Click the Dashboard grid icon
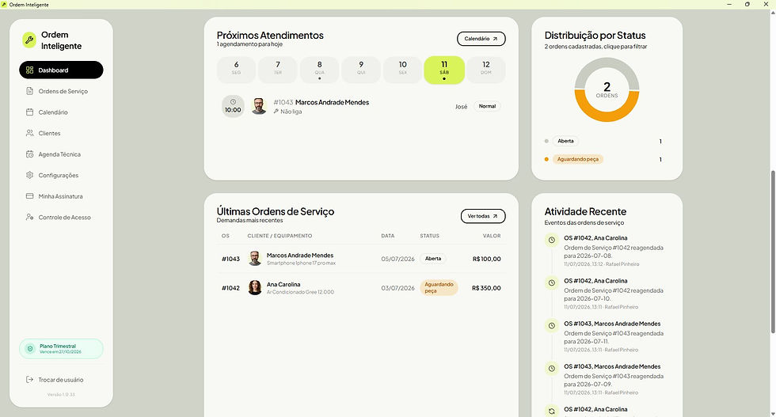The width and height of the screenshot is (776, 417). coord(30,70)
